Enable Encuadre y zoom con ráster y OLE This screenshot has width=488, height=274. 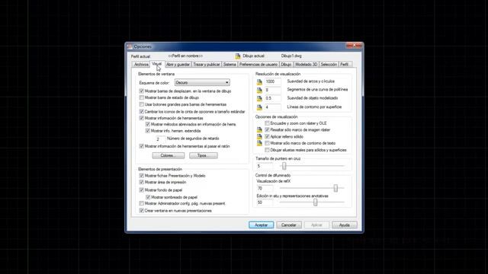coord(267,123)
